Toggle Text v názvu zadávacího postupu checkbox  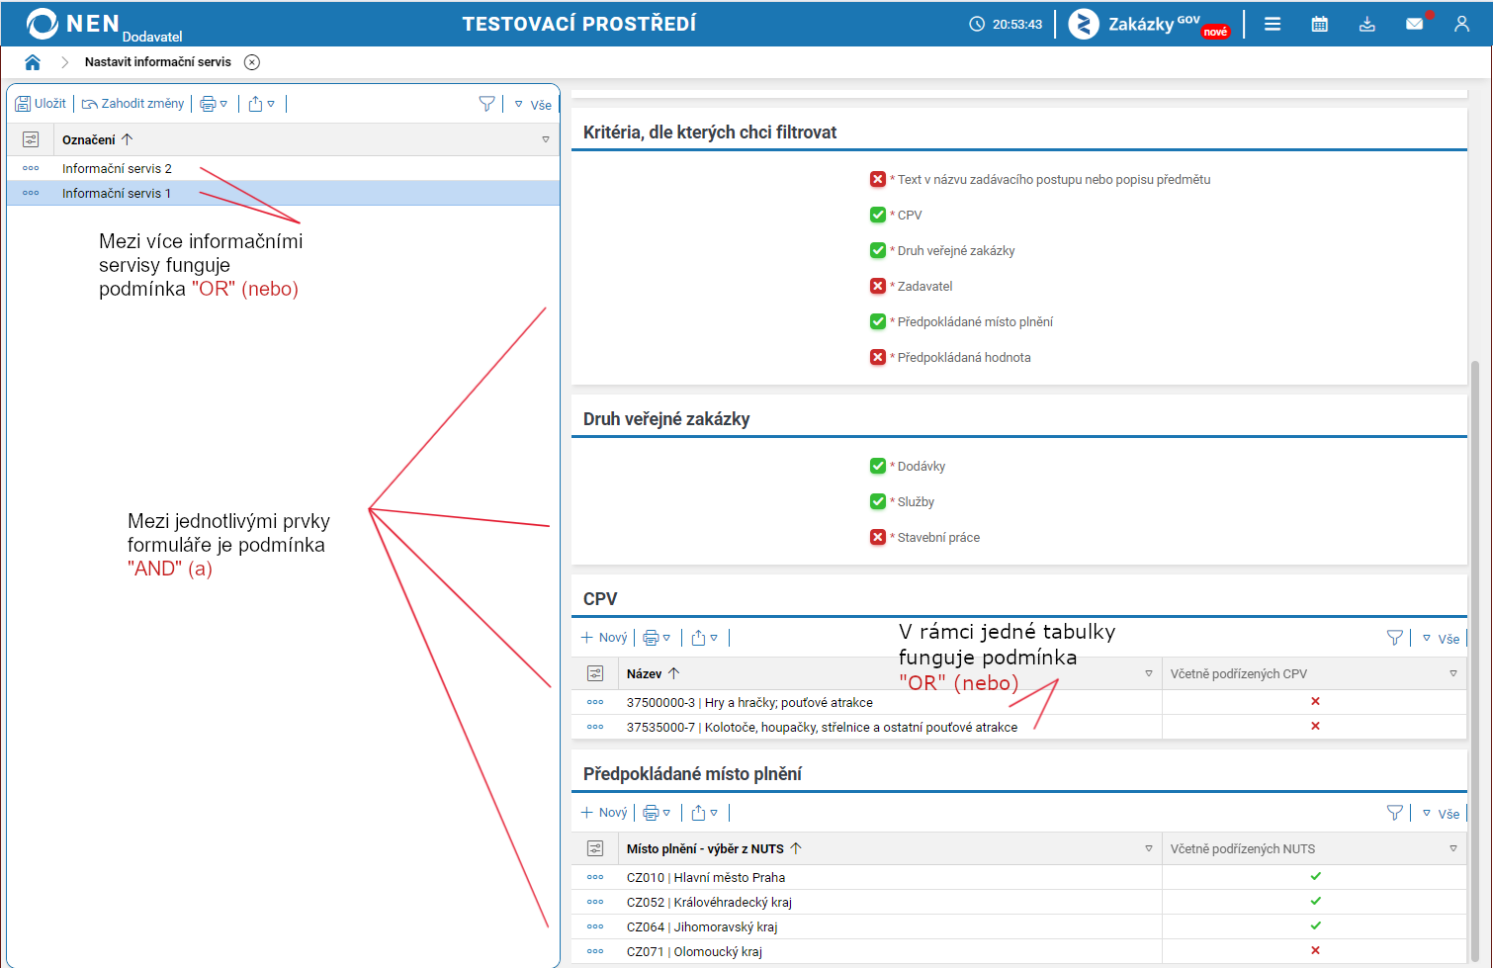pyautogui.click(x=878, y=179)
